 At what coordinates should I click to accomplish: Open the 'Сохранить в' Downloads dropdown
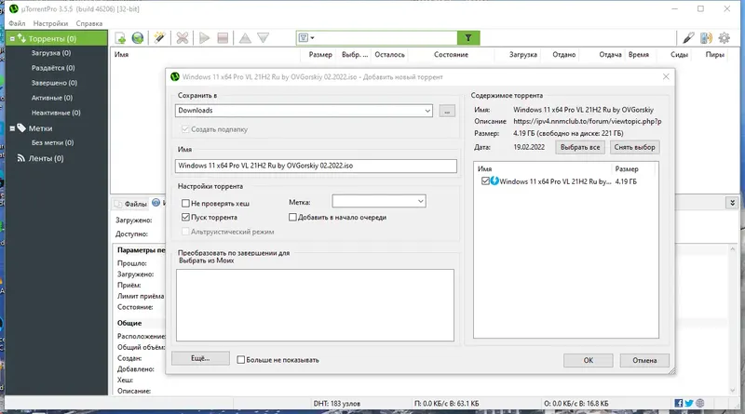click(x=427, y=111)
